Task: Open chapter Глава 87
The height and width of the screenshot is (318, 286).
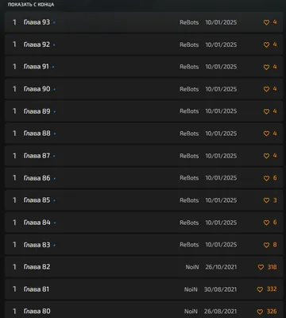Action: click(x=37, y=156)
